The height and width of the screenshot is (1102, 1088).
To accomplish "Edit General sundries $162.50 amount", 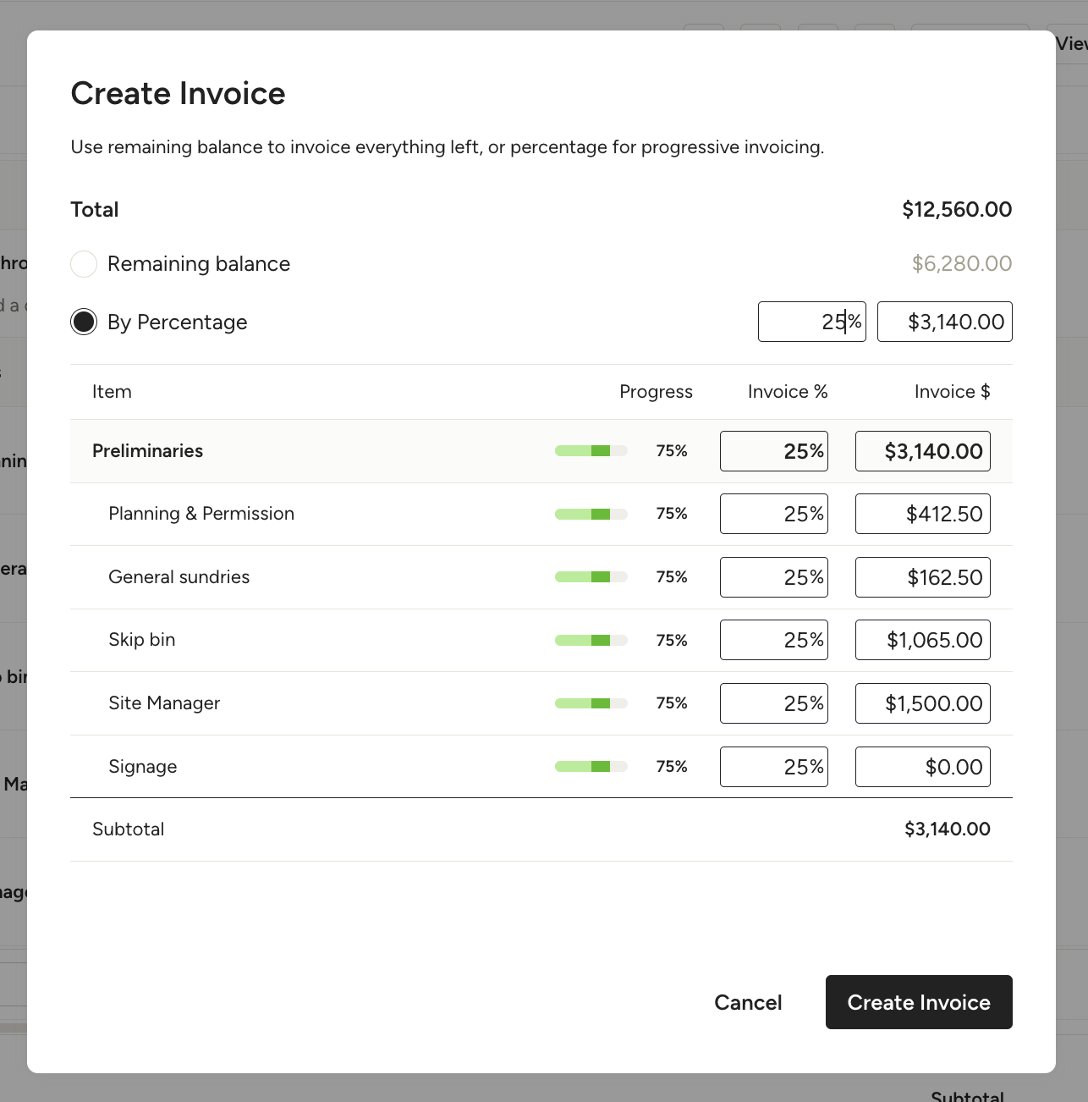I will [922, 577].
